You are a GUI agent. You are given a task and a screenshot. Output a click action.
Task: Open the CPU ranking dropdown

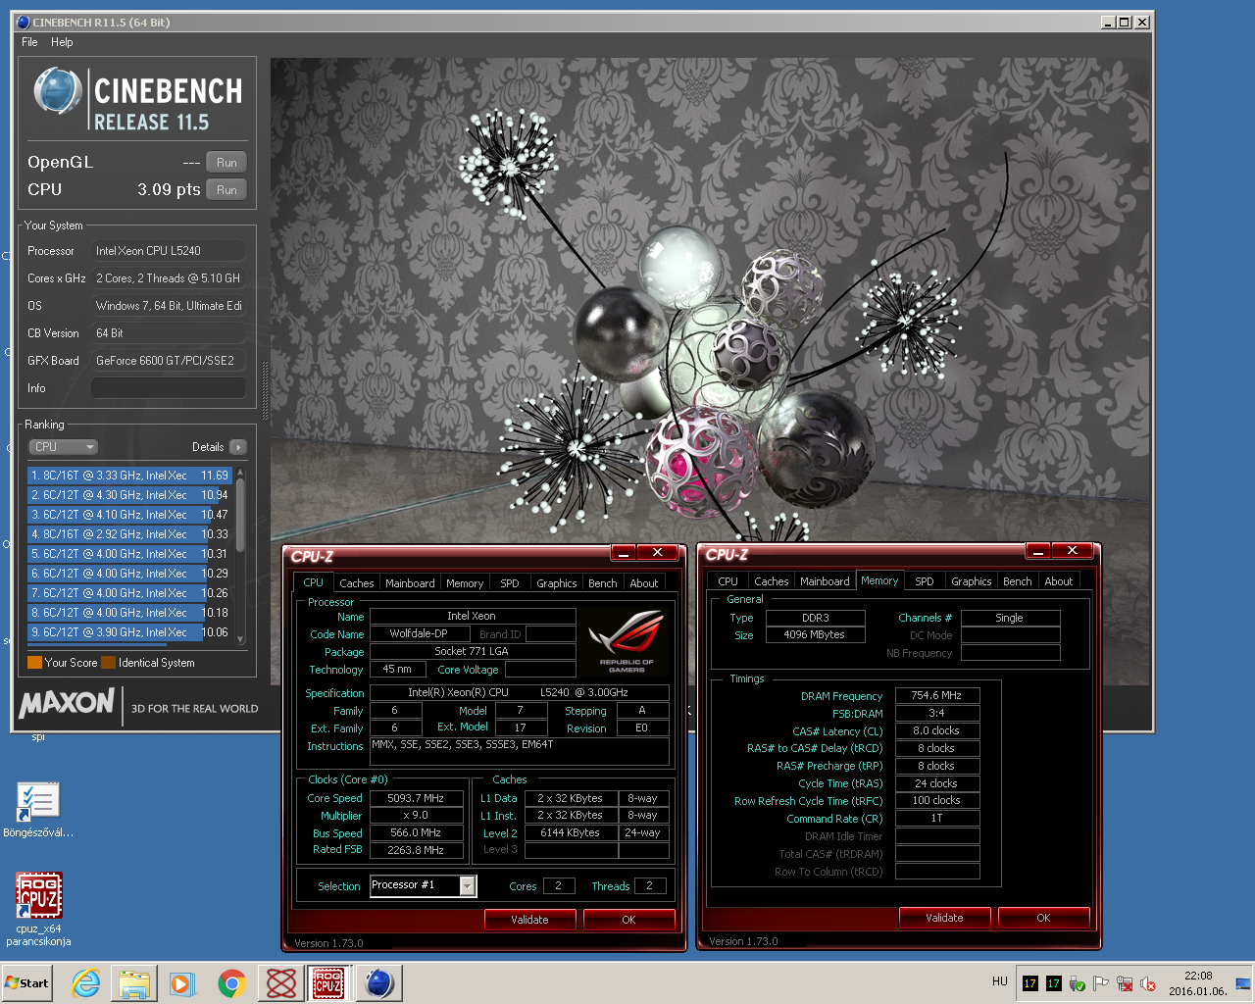click(x=64, y=447)
